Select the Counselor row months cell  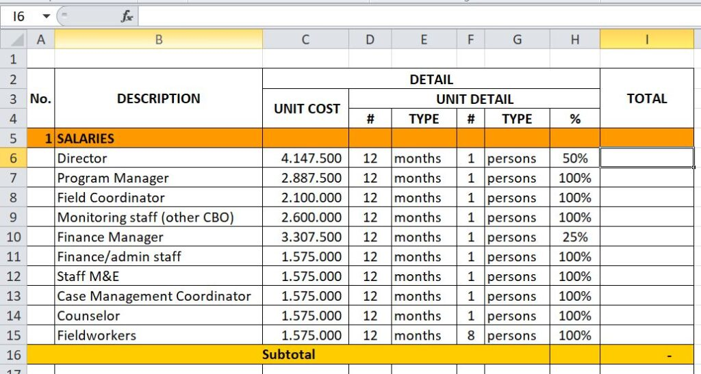pos(424,316)
